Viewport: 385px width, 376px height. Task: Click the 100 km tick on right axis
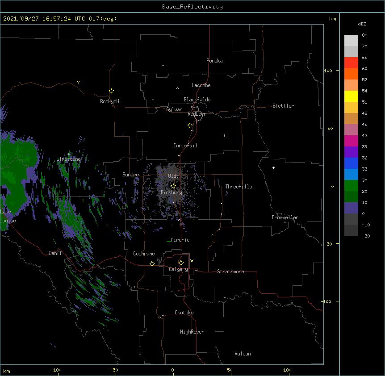point(328,71)
